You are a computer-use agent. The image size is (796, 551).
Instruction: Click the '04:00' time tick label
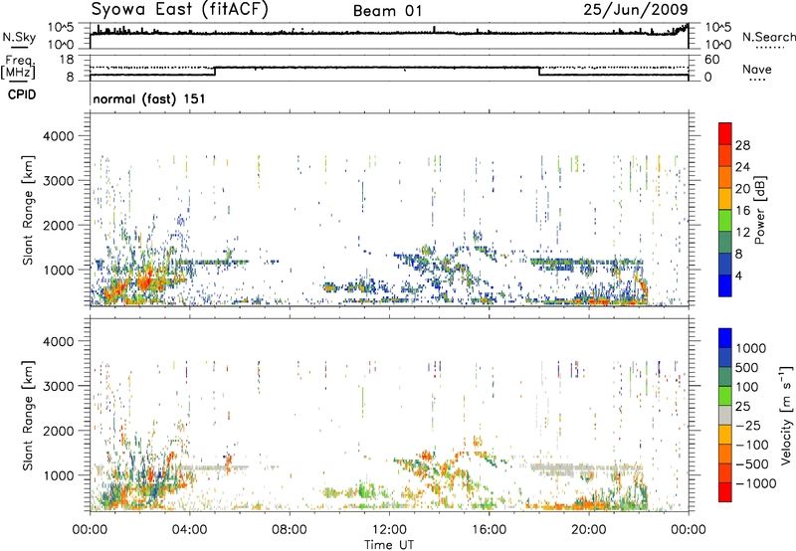[x=189, y=530]
